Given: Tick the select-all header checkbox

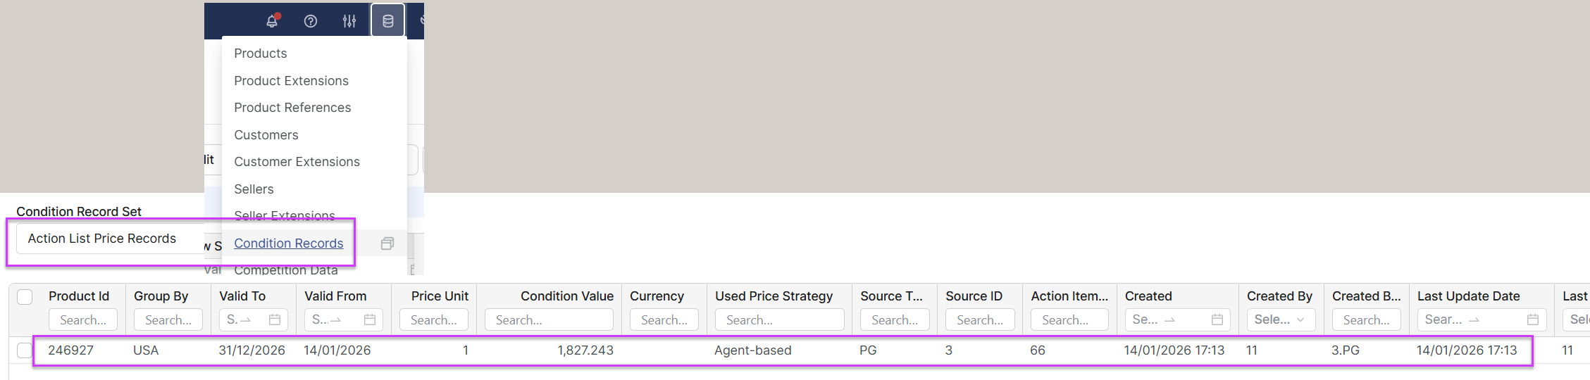Looking at the screenshot, I should [x=25, y=297].
